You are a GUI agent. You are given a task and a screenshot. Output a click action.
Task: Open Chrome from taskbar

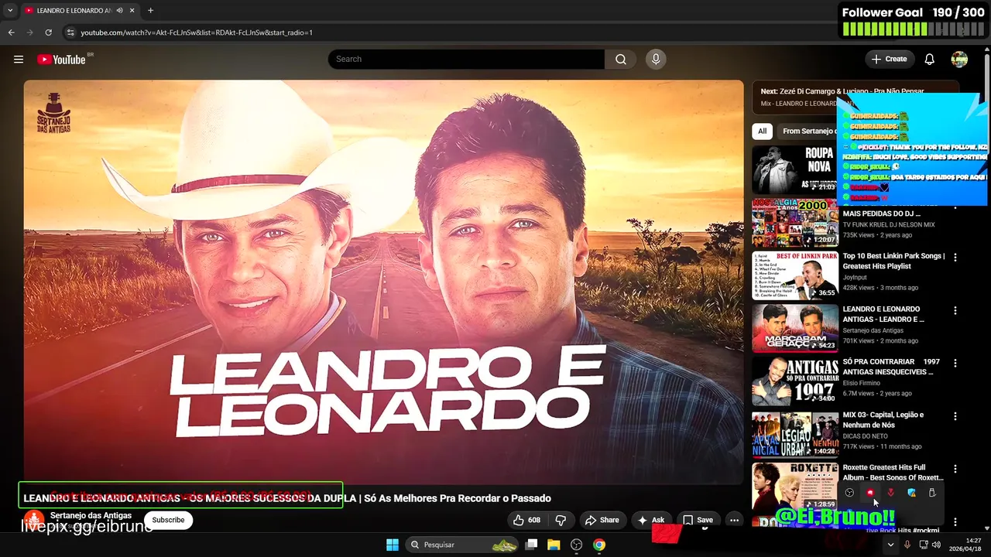coord(598,545)
